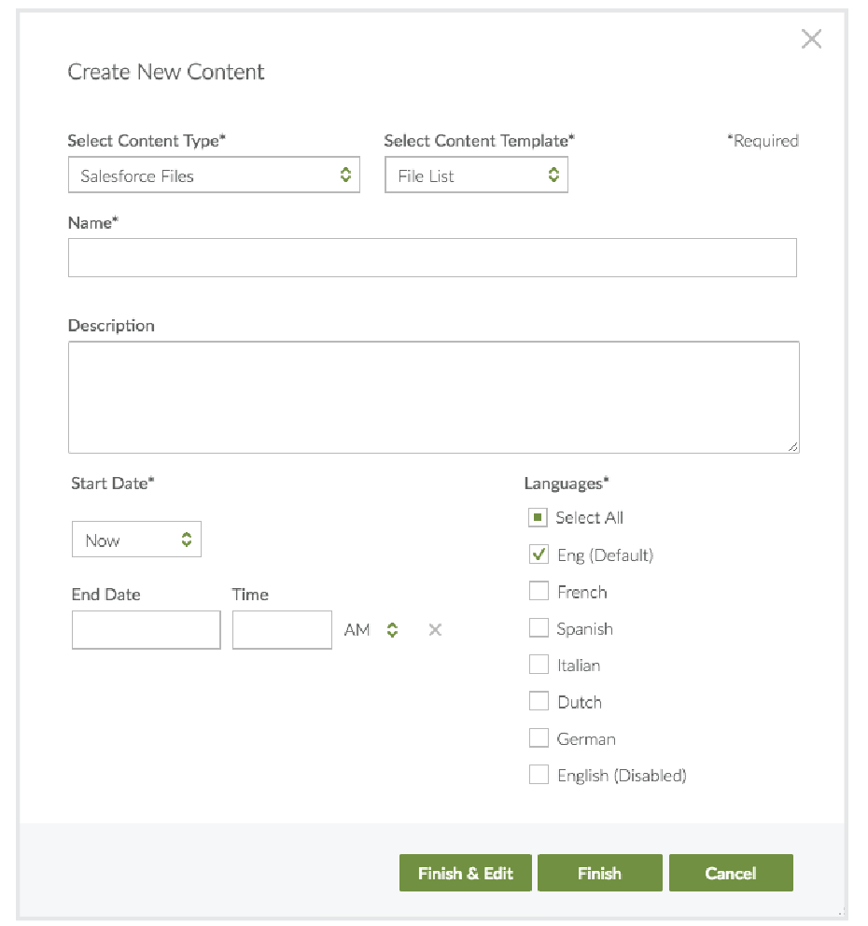Uncheck the Eng (Default) language
This screenshot has width=868, height=926.
(x=539, y=554)
